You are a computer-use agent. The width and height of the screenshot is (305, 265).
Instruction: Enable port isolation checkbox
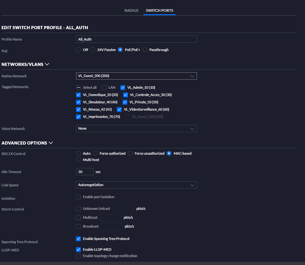click(79, 197)
